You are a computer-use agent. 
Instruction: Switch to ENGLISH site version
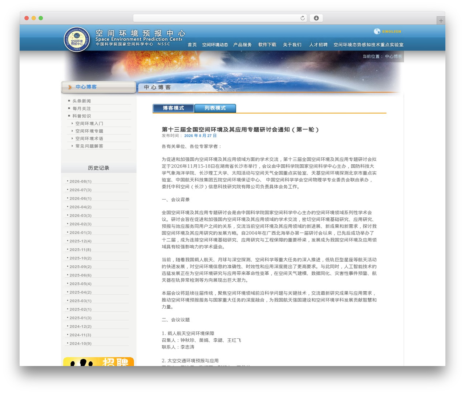coord(392,32)
